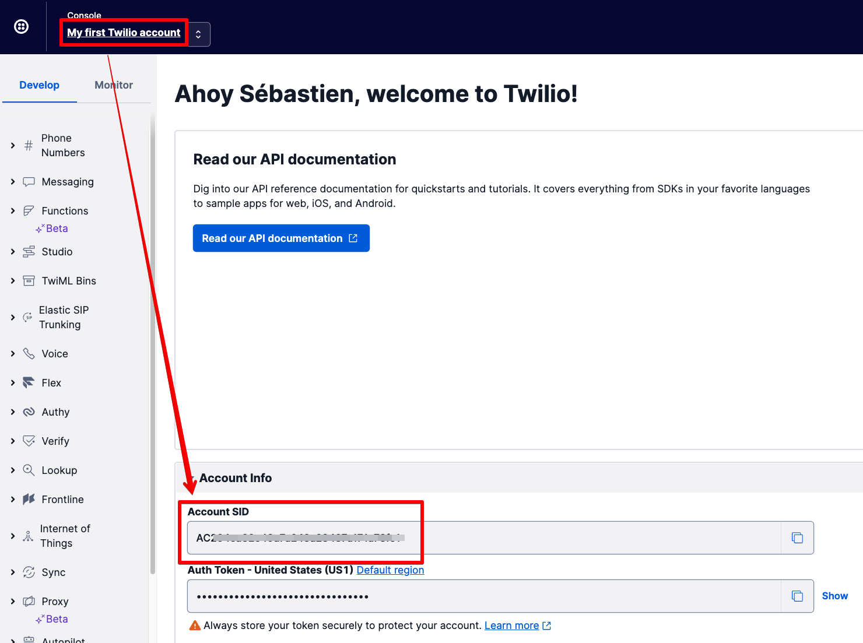
Task: Click the Auth Token field
Action: pyautogui.click(x=484, y=596)
